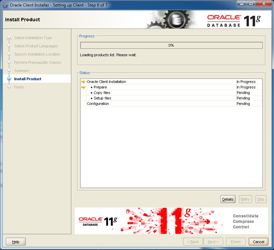Click the disabled Skip button
The height and width of the screenshot is (250, 274).
click(261, 199)
